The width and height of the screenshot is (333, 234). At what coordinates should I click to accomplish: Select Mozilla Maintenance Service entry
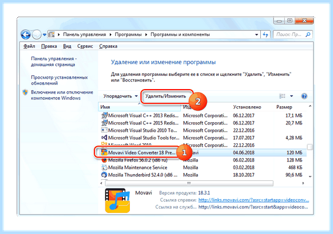click(138, 167)
